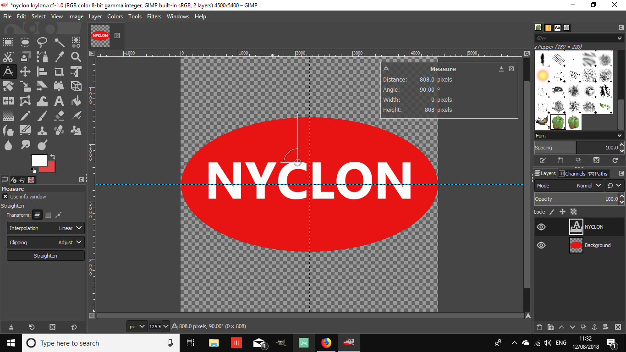Hide the NYCLON text layer
This screenshot has height=352, width=626.
pyautogui.click(x=541, y=227)
